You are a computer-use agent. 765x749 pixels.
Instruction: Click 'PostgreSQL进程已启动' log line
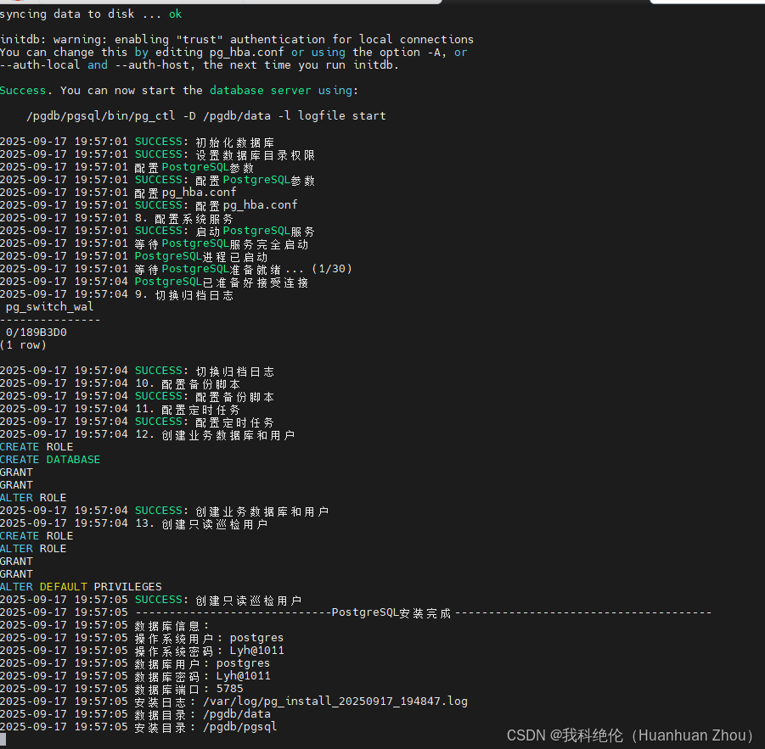click(x=133, y=256)
